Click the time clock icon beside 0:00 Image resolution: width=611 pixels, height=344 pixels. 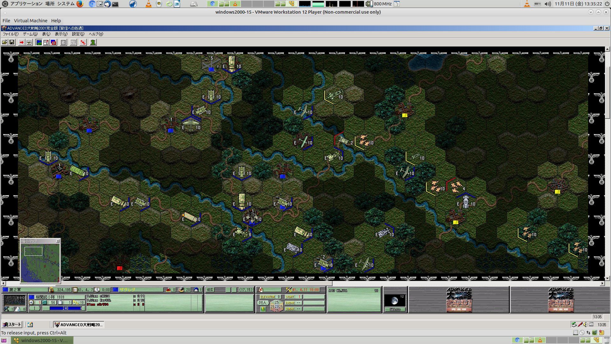point(97,290)
